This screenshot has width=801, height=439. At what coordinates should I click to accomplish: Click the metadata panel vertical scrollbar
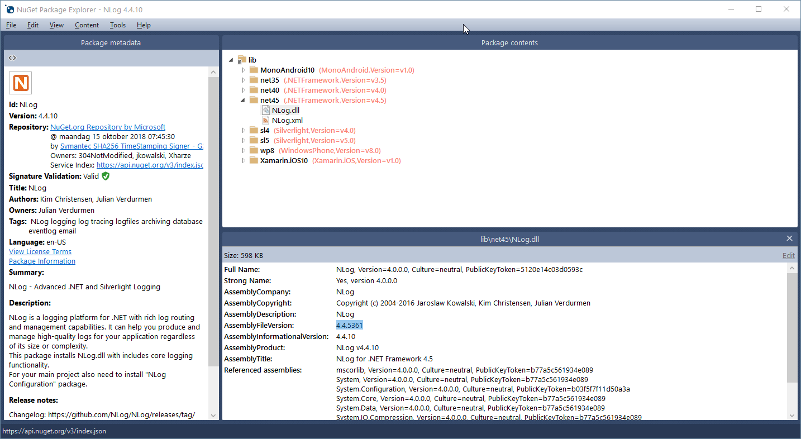(x=213, y=223)
